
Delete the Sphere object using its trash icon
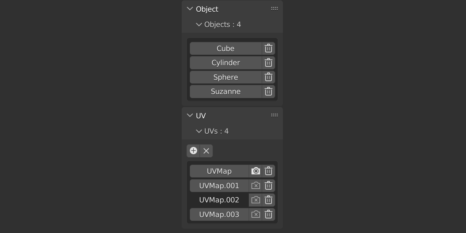268,77
